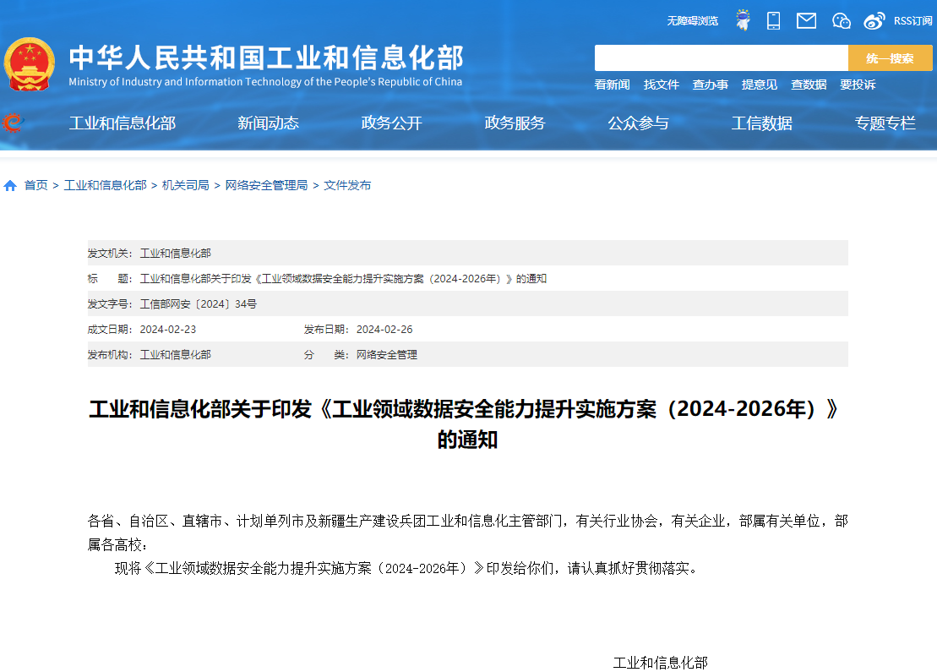Image resolution: width=937 pixels, height=672 pixels.
Task: Click the 统一搜索 search button
Action: 890,58
